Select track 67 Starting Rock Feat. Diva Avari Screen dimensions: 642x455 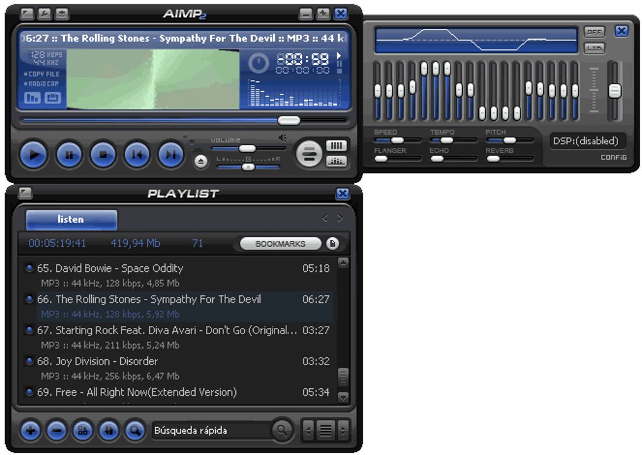pos(177,337)
